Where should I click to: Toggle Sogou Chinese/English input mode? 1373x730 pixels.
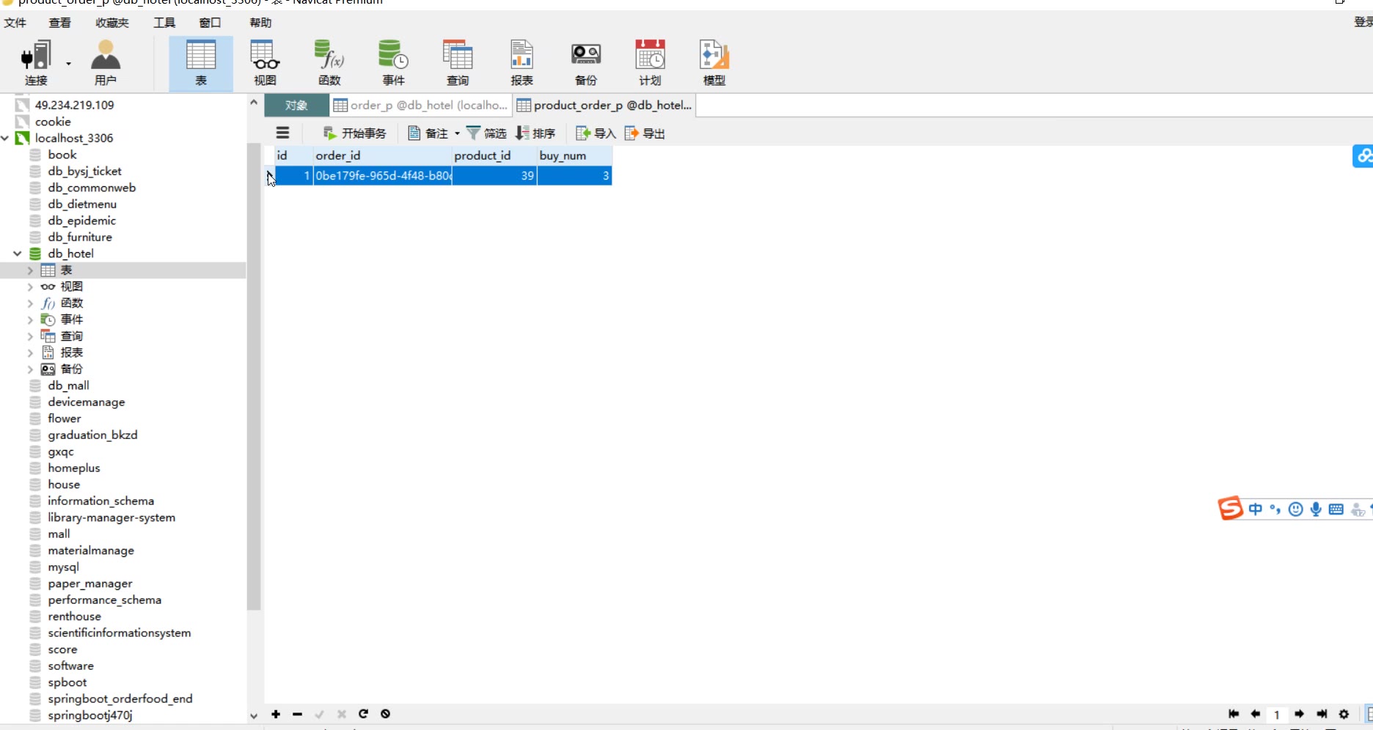coord(1256,509)
